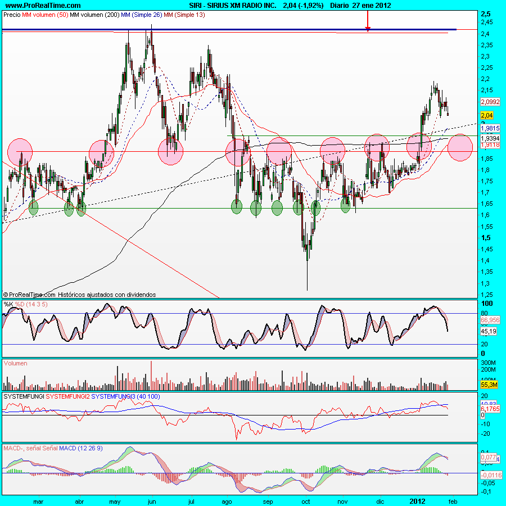Click the 2,04 (-1,92%) quote in header
The height and width of the screenshot is (506, 506).
(x=303, y=5)
